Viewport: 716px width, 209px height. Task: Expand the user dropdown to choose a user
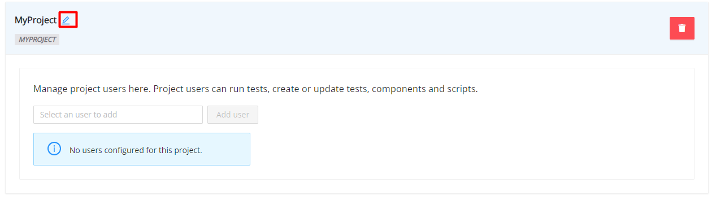pyautogui.click(x=118, y=115)
